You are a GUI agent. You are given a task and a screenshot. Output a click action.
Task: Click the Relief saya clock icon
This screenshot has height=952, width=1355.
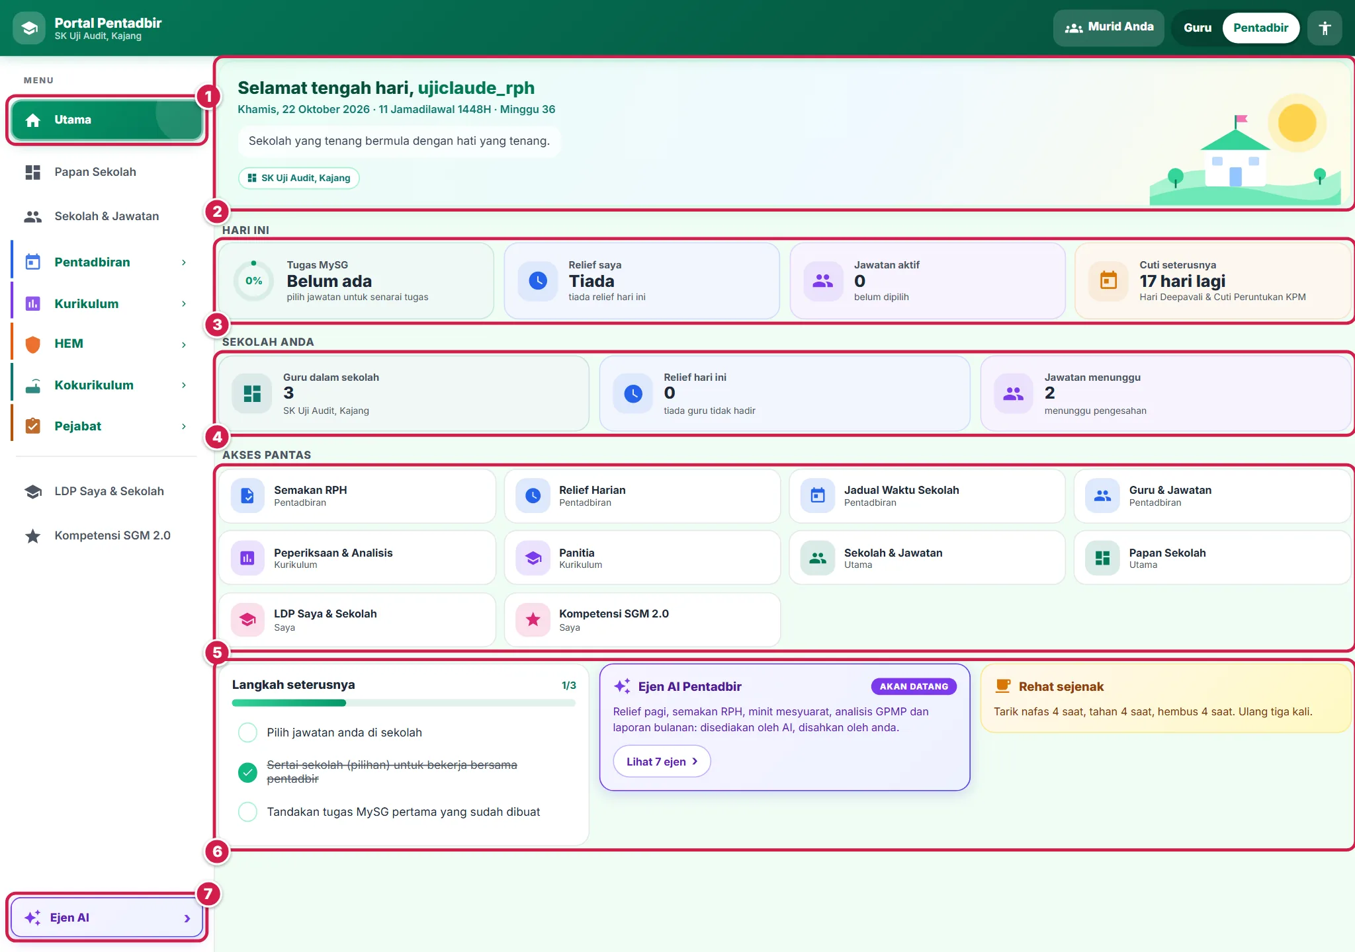538,281
